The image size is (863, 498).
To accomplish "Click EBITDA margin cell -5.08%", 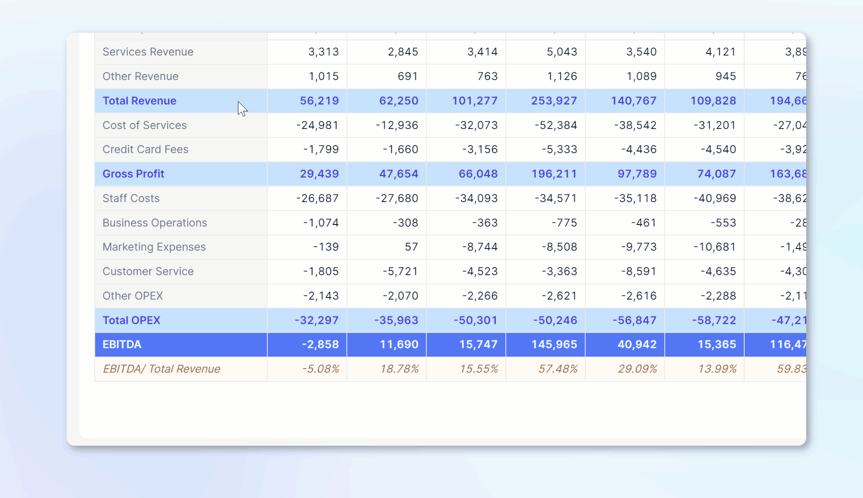I will click(307, 369).
